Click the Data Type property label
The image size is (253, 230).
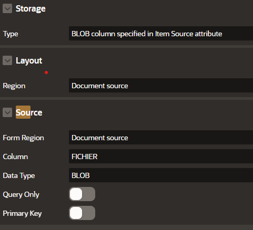point(19,176)
